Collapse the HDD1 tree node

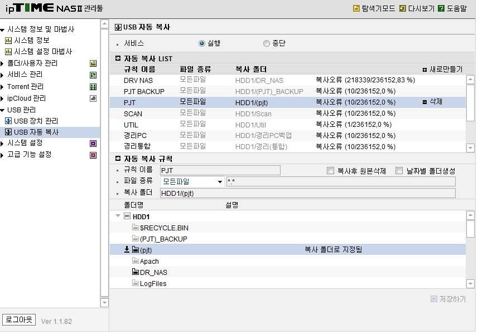[x=118, y=216]
